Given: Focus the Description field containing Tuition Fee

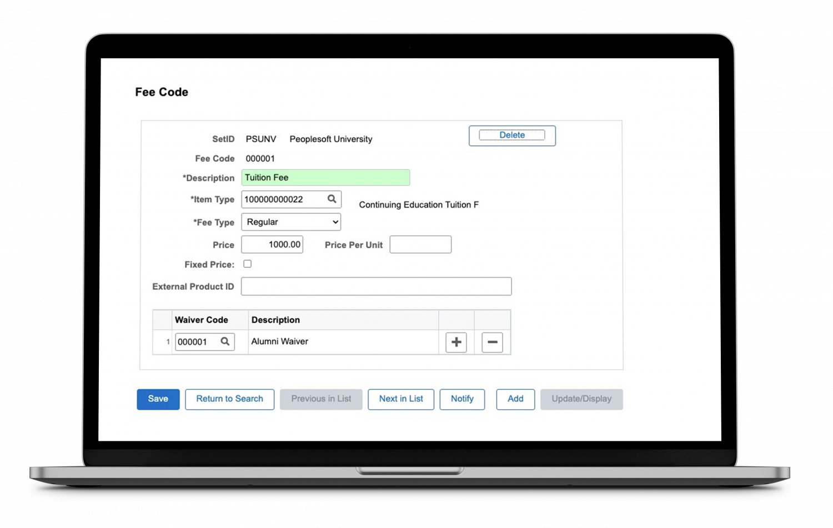Looking at the screenshot, I should click(325, 178).
